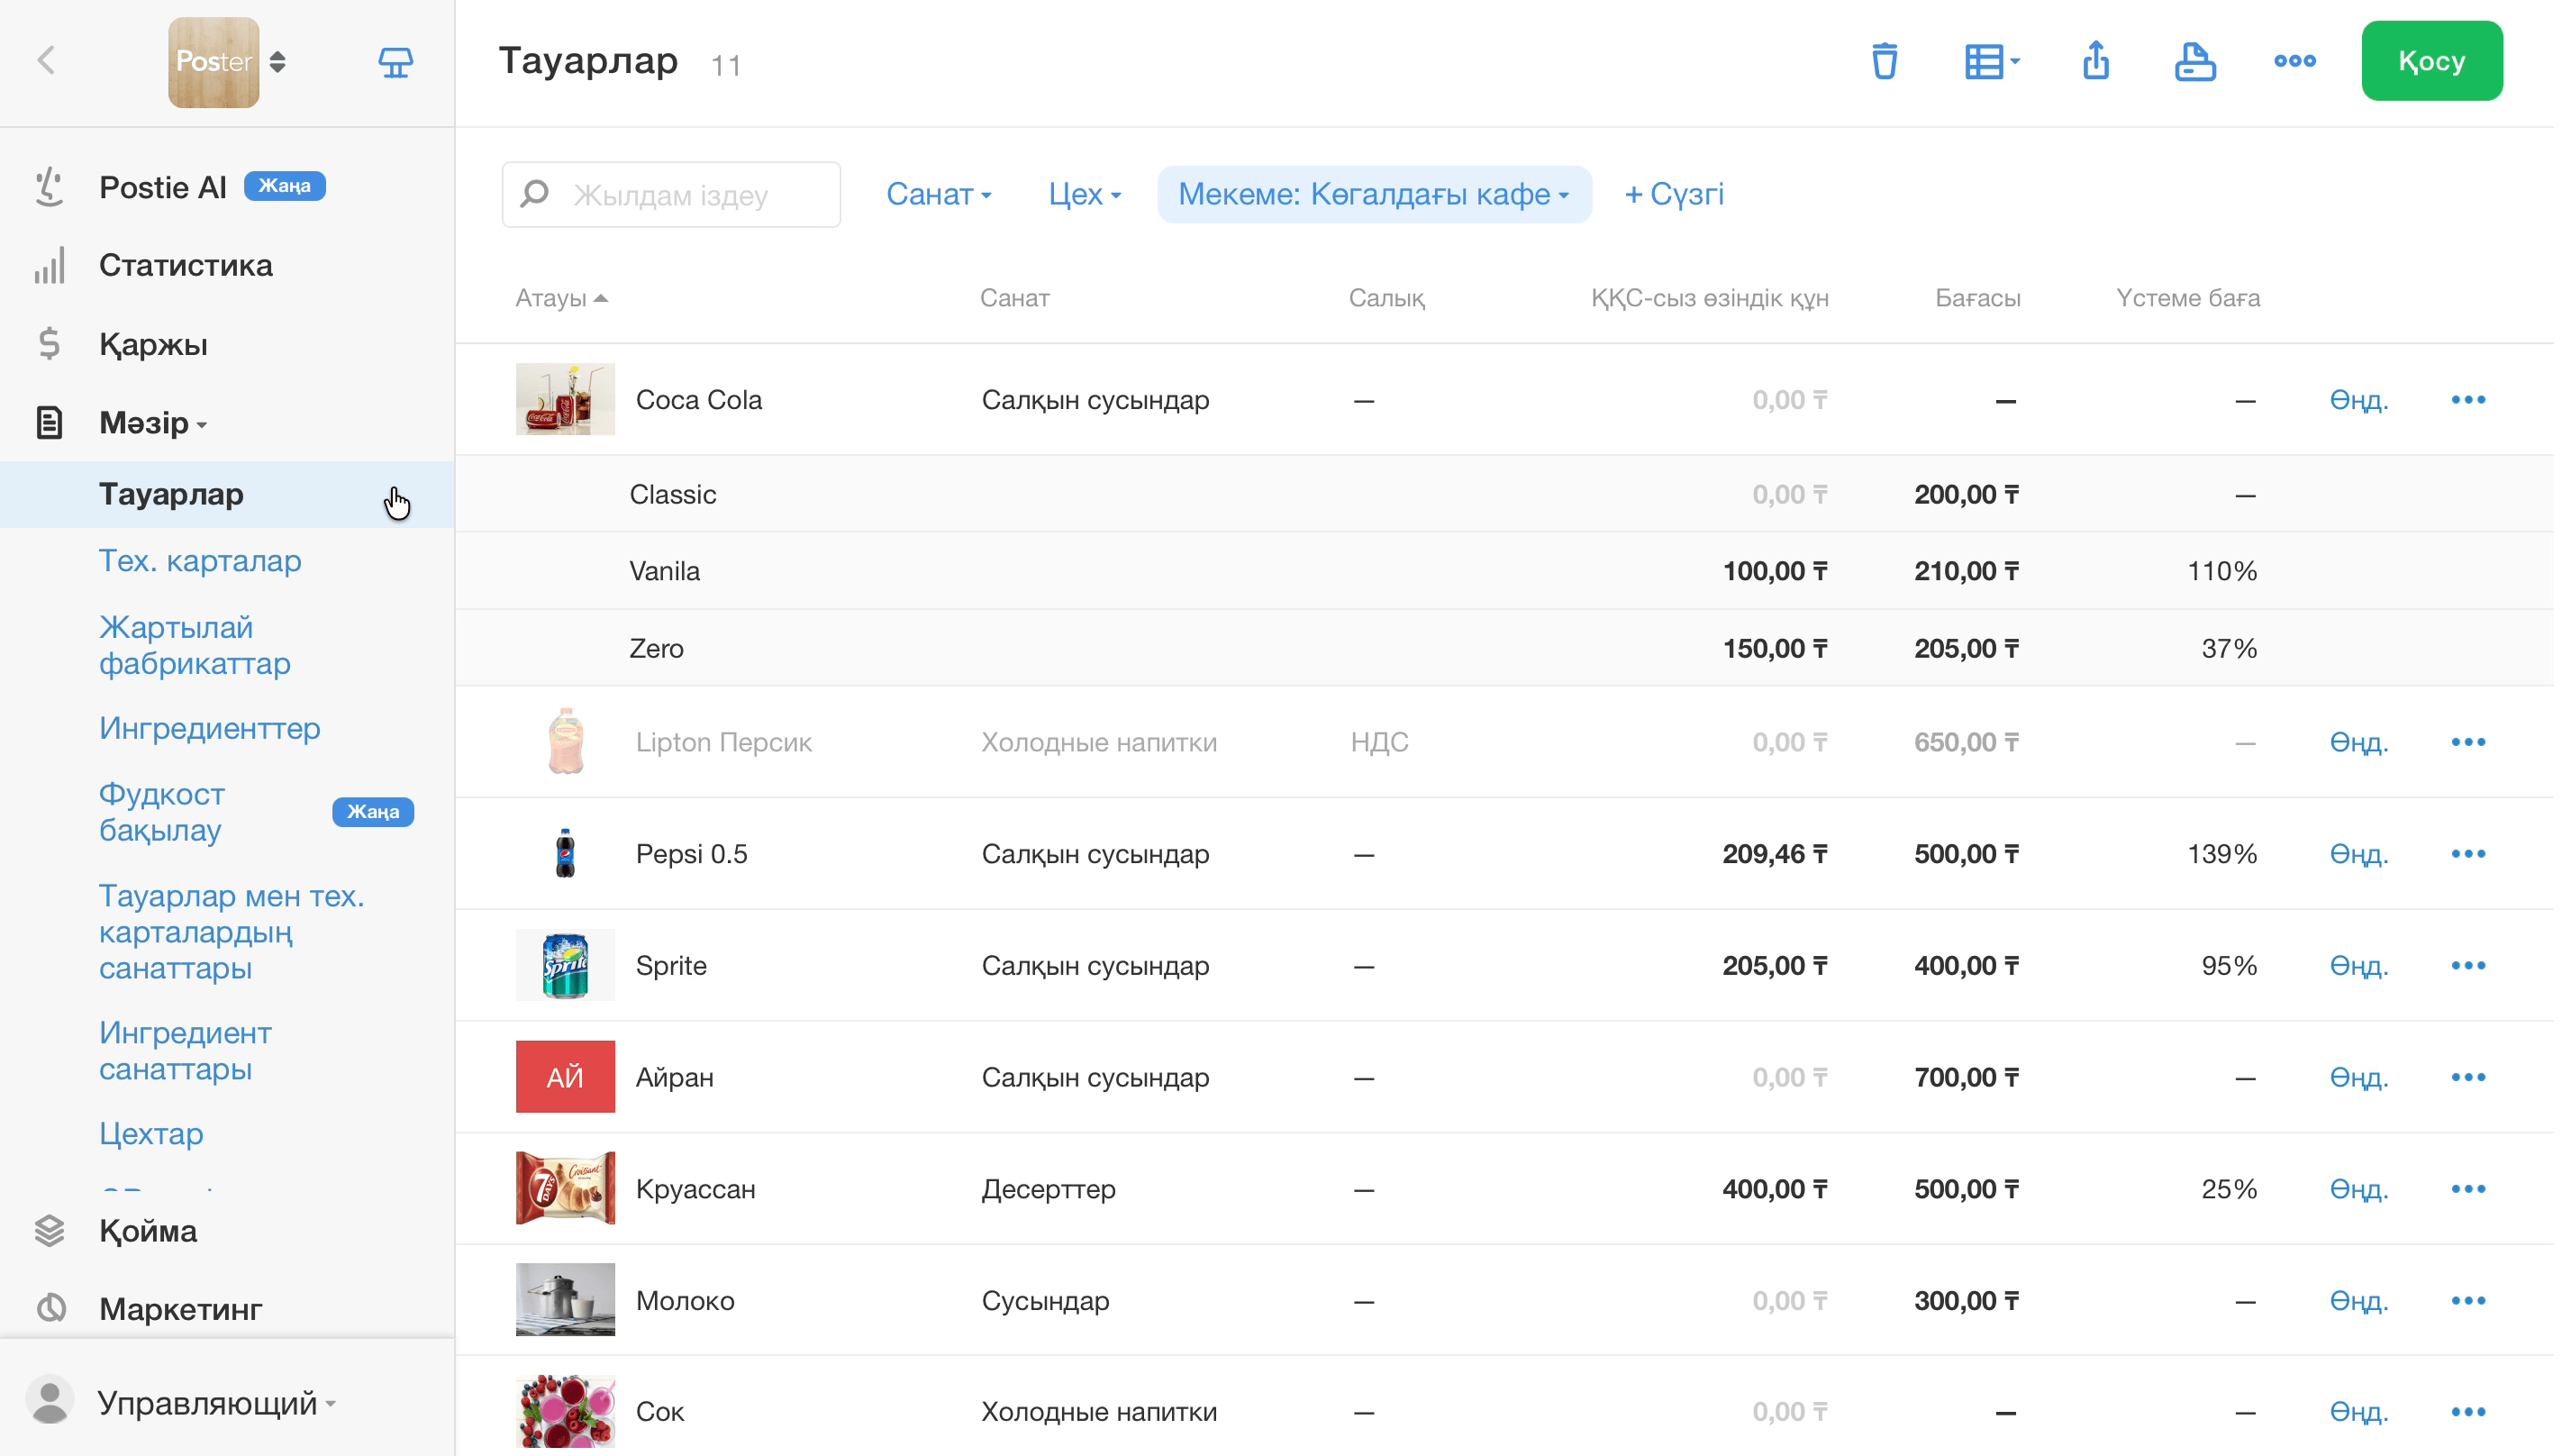Click the print icon in the toolbar

2195,61
